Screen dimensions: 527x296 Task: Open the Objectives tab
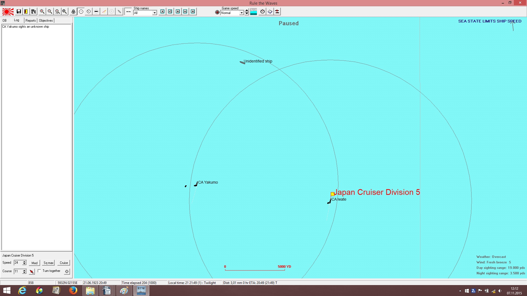46,21
